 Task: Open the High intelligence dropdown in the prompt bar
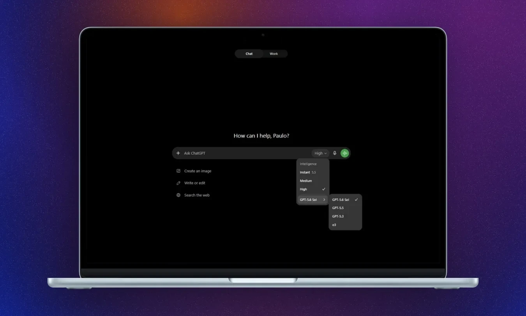320,153
